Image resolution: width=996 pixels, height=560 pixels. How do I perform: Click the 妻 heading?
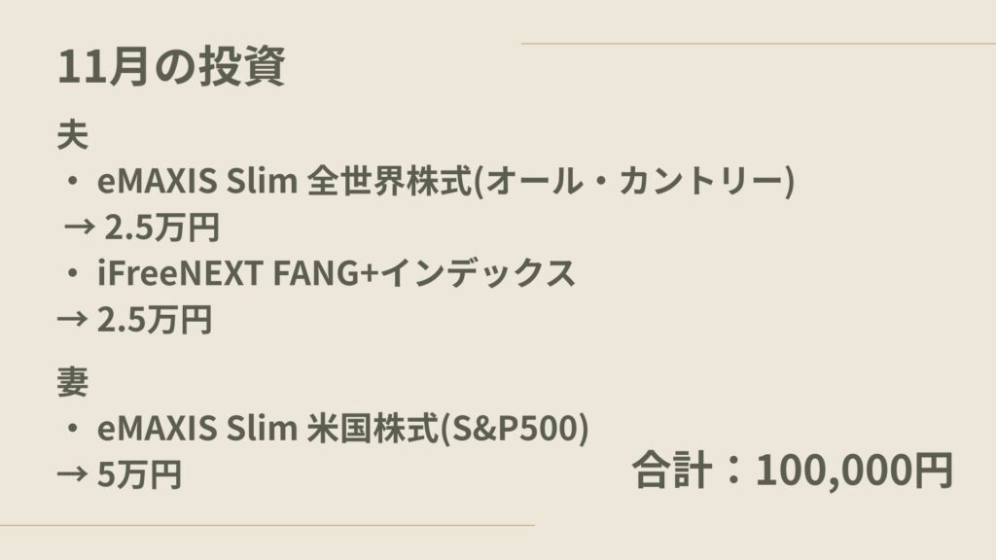click(73, 382)
